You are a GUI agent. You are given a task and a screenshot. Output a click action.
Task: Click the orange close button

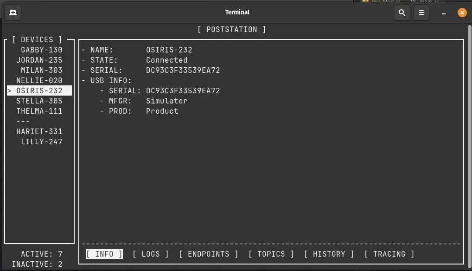click(462, 13)
